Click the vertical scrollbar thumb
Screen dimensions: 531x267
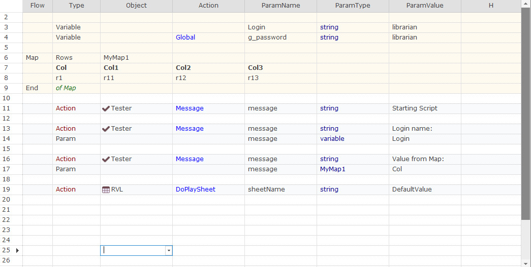pos(525,113)
